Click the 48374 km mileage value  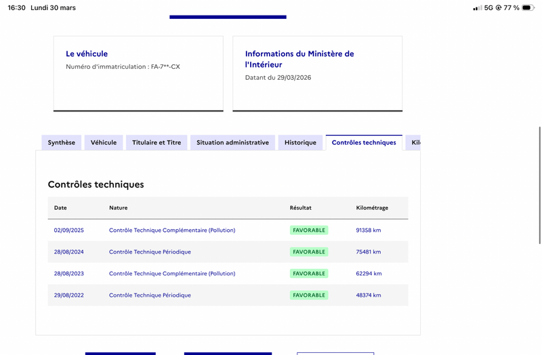[369, 295]
